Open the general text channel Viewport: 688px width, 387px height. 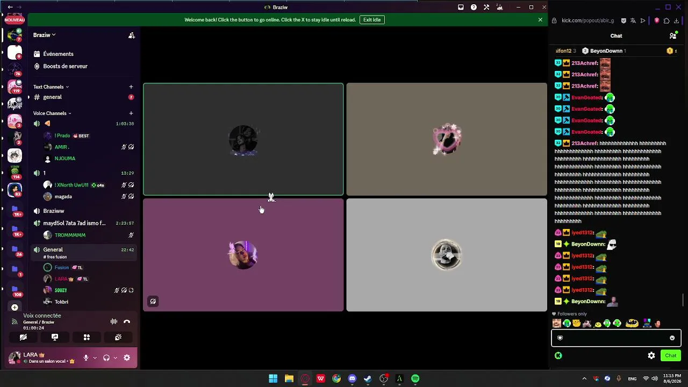(52, 97)
